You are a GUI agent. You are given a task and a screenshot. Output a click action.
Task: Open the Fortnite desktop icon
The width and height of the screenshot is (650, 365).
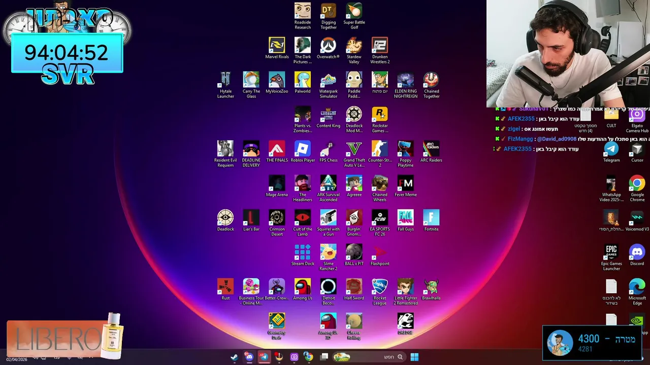pyautogui.click(x=432, y=221)
